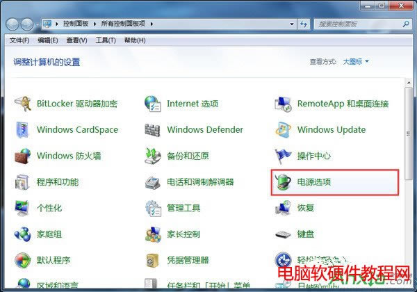Open the 键盘 link
Image resolution: width=417 pixels, height=292 pixels.
306,234
